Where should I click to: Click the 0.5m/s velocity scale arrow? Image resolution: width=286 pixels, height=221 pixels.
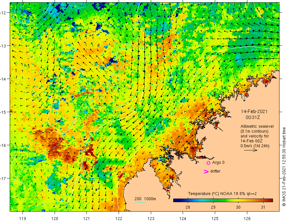point(251,150)
